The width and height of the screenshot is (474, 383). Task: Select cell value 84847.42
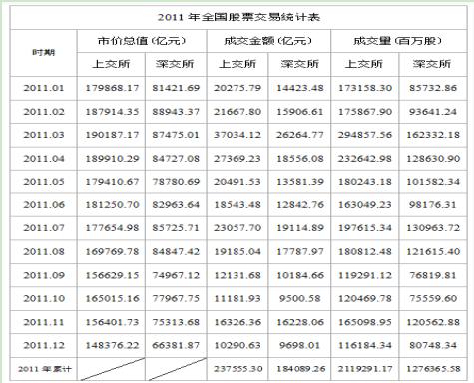(x=176, y=252)
